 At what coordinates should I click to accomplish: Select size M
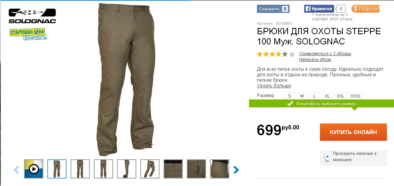302,96
